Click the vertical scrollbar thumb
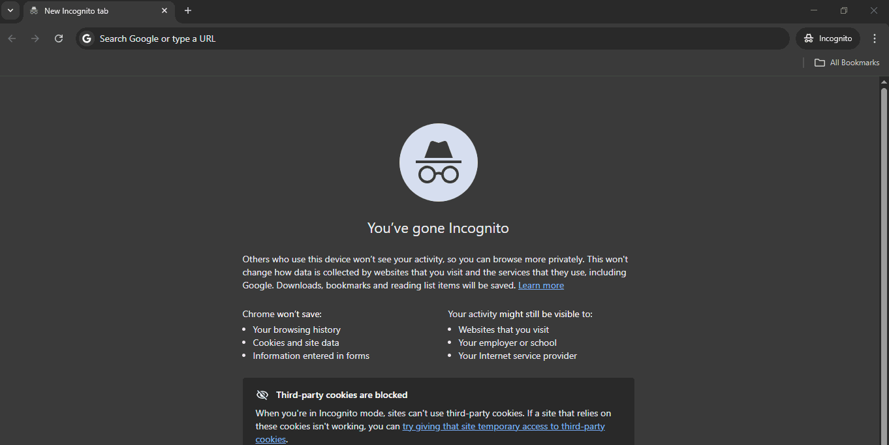Image resolution: width=889 pixels, height=445 pixels. [884, 261]
